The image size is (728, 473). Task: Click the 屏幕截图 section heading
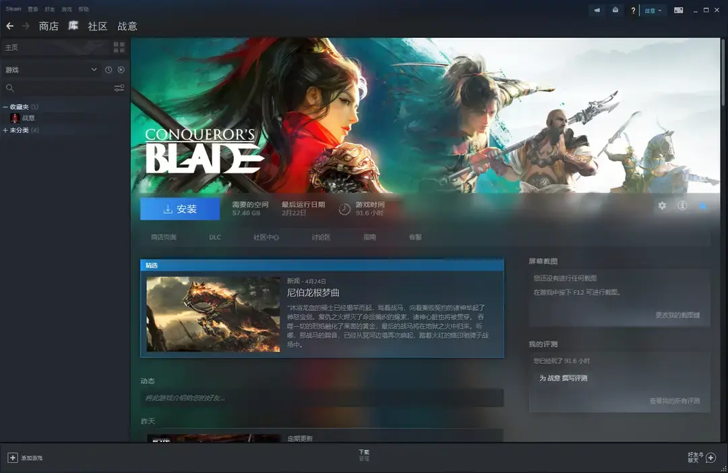pyautogui.click(x=543, y=261)
